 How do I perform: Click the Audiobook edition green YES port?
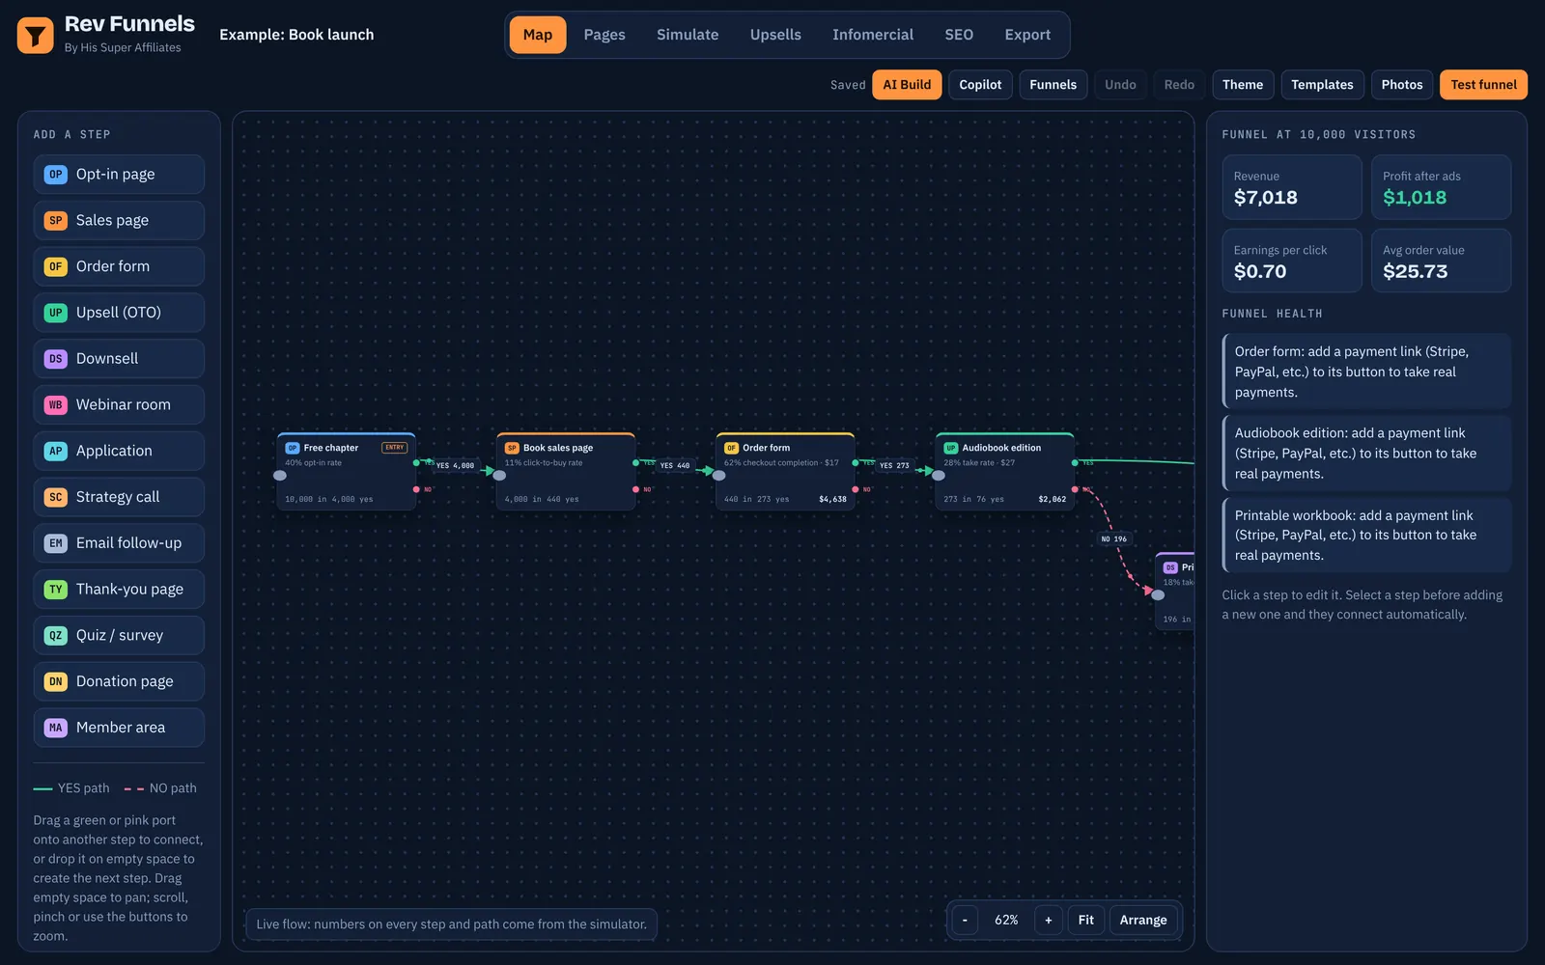coord(1075,462)
